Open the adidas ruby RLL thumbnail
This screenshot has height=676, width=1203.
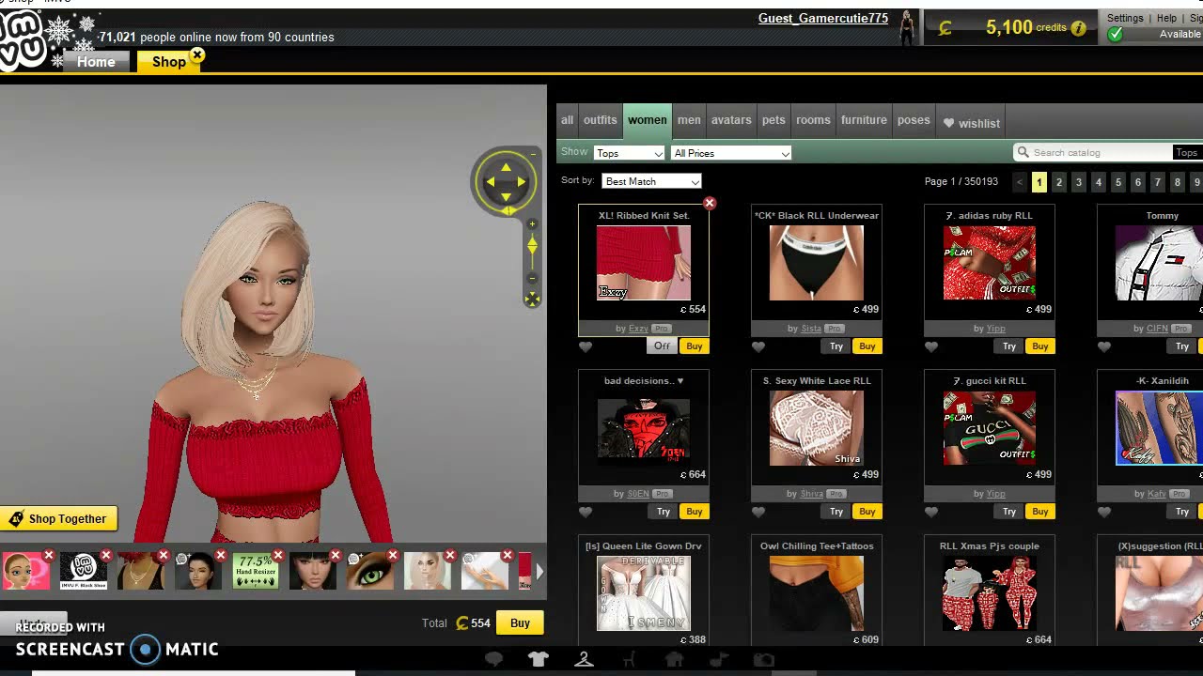(x=990, y=263)
